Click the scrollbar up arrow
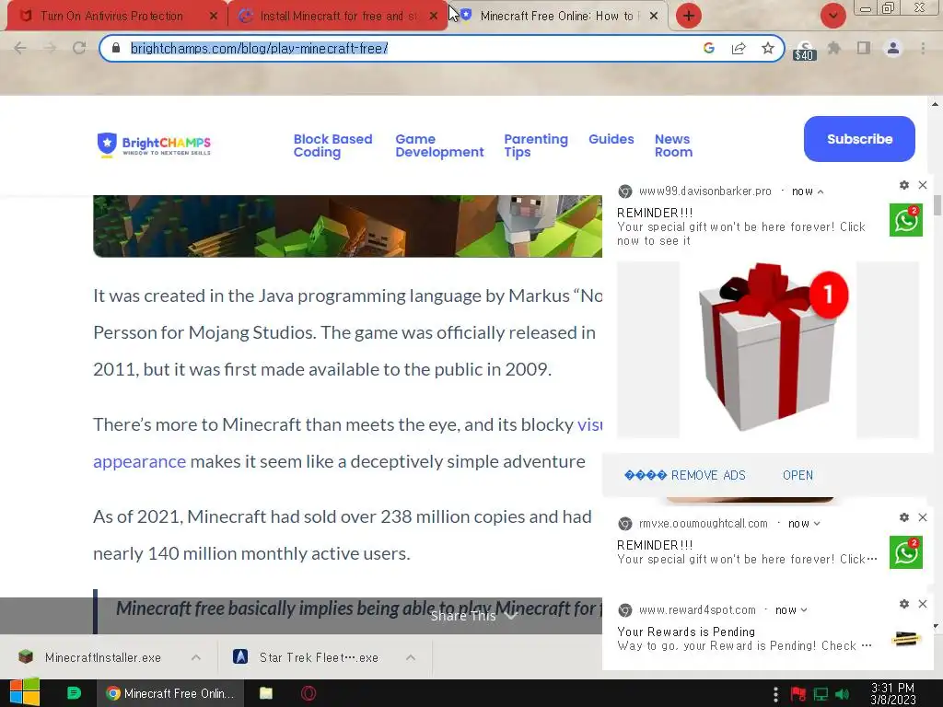Screen dimensions: 943x707 point(936,104)
